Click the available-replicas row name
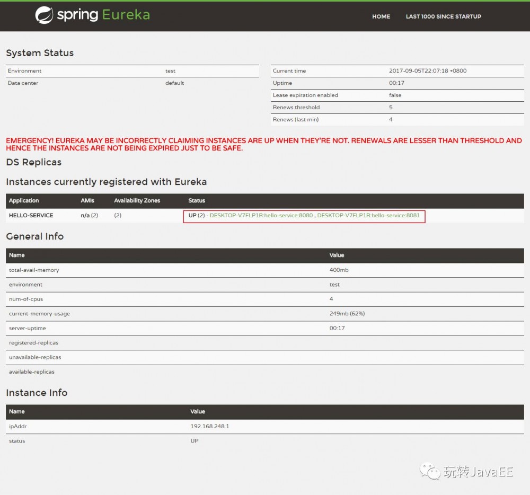Image resolution: width=530 pixels, height=495 pixels. 31,372
